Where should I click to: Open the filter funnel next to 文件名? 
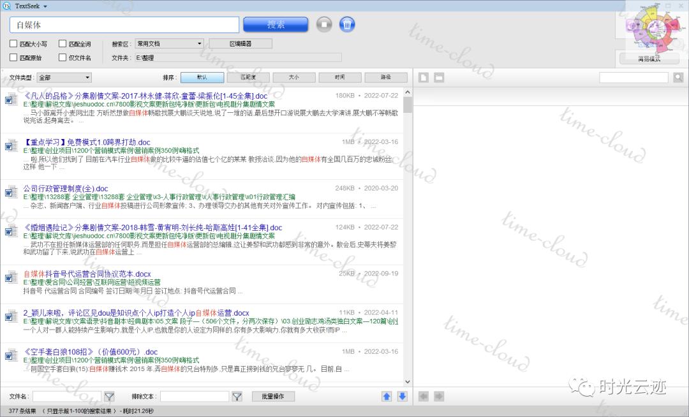click(x=110, y=396)
